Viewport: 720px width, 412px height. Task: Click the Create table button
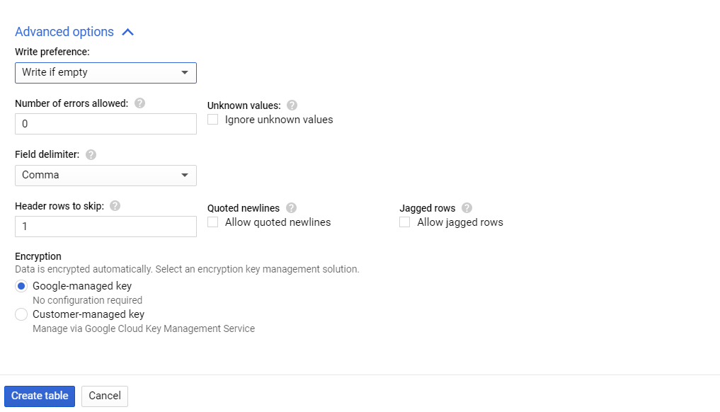point(40,396)
